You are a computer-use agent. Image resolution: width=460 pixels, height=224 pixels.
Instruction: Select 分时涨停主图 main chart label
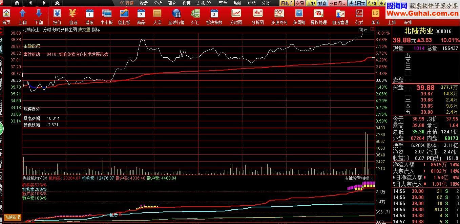pos(64,30)
